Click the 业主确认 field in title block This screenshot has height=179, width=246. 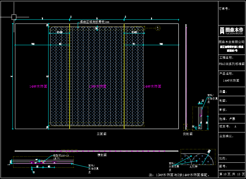coord(226,136)
